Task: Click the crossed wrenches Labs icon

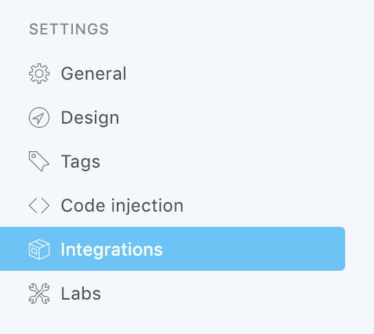Action: (x=39, y=293)
